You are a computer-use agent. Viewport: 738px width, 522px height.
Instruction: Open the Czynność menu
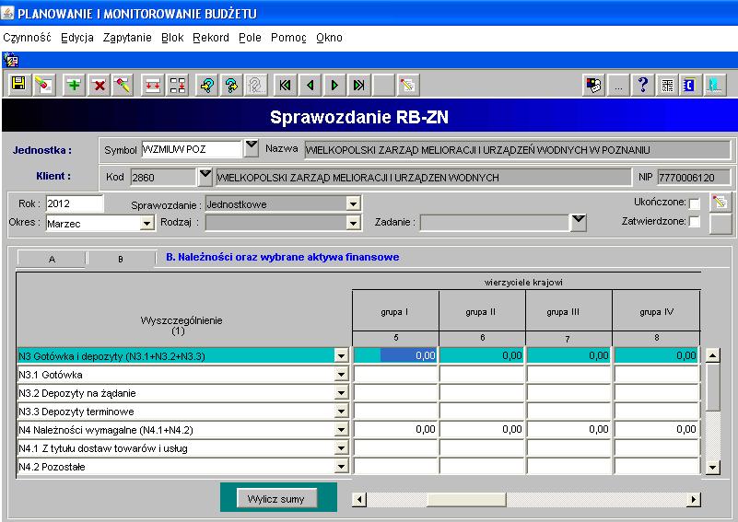(x=27, y=38)
